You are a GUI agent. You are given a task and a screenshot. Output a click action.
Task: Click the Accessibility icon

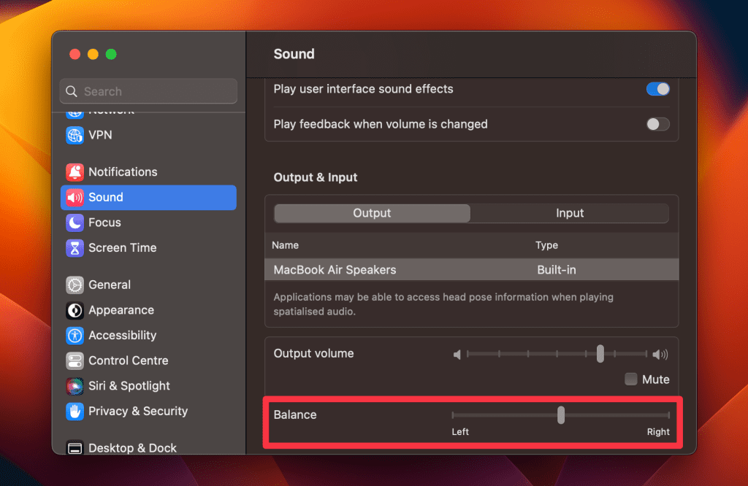click(x=75, y=336)
